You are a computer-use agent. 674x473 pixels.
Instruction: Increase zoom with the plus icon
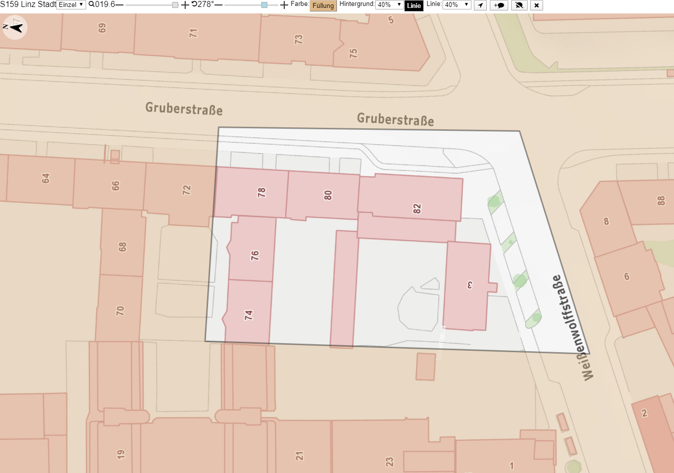coord(185,5)
